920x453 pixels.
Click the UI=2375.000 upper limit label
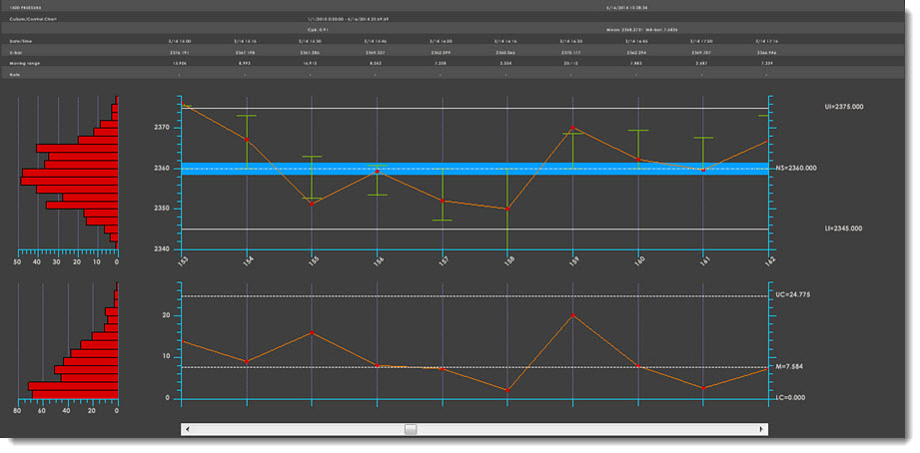(839, 107)
